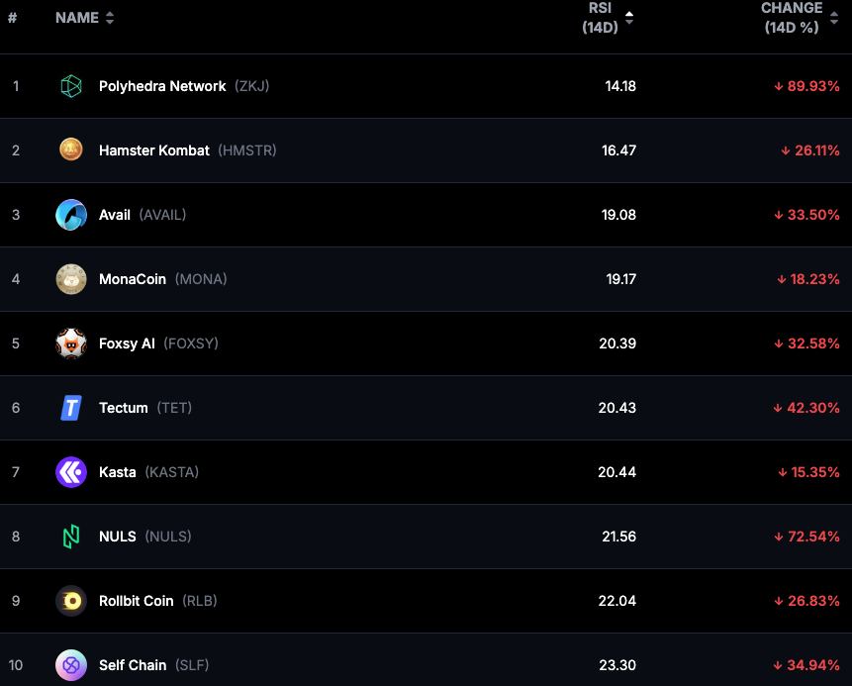This screenshot has width=852, height=686.
Task: Click the (TET) ticker symbol
Action: point(174,408)
